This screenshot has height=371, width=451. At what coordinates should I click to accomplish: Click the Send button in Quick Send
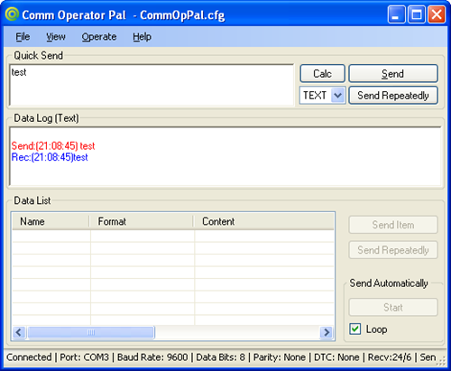[x=393, y=73]
